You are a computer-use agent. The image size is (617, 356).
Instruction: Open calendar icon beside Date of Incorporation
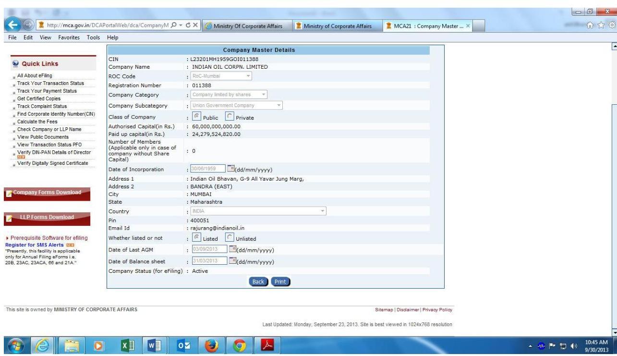(231, 169)
